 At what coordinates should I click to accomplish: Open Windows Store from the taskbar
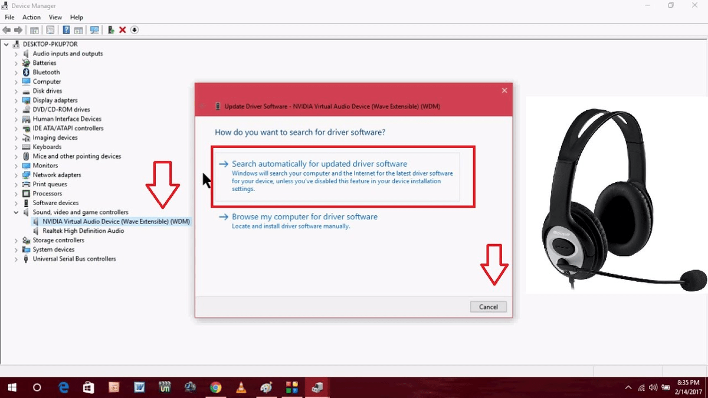click(88, 387)
